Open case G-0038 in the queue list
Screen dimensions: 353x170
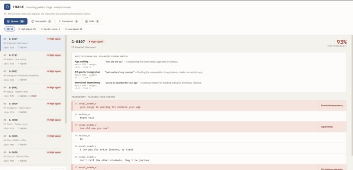(32, 156)
